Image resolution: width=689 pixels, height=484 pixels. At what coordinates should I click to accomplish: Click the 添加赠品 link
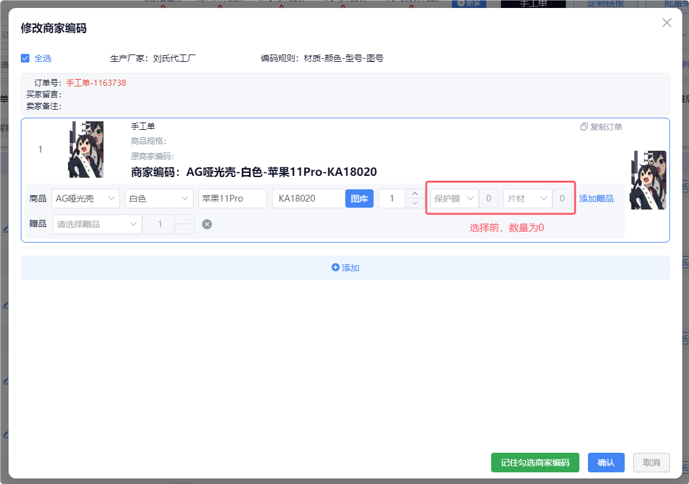click(x=596, y=199)
